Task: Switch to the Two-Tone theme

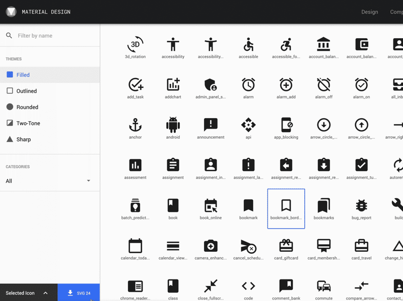Action: click(50, 123)
